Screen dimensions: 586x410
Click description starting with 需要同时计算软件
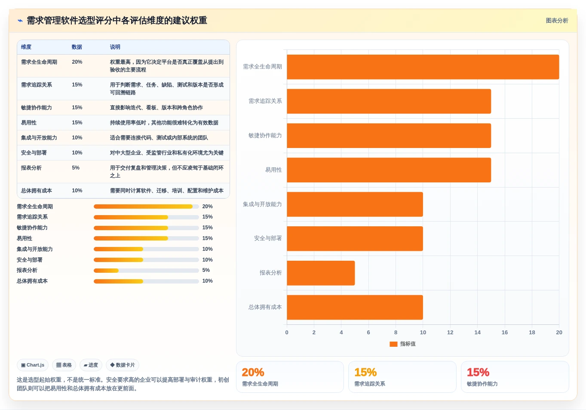(167, 191)
